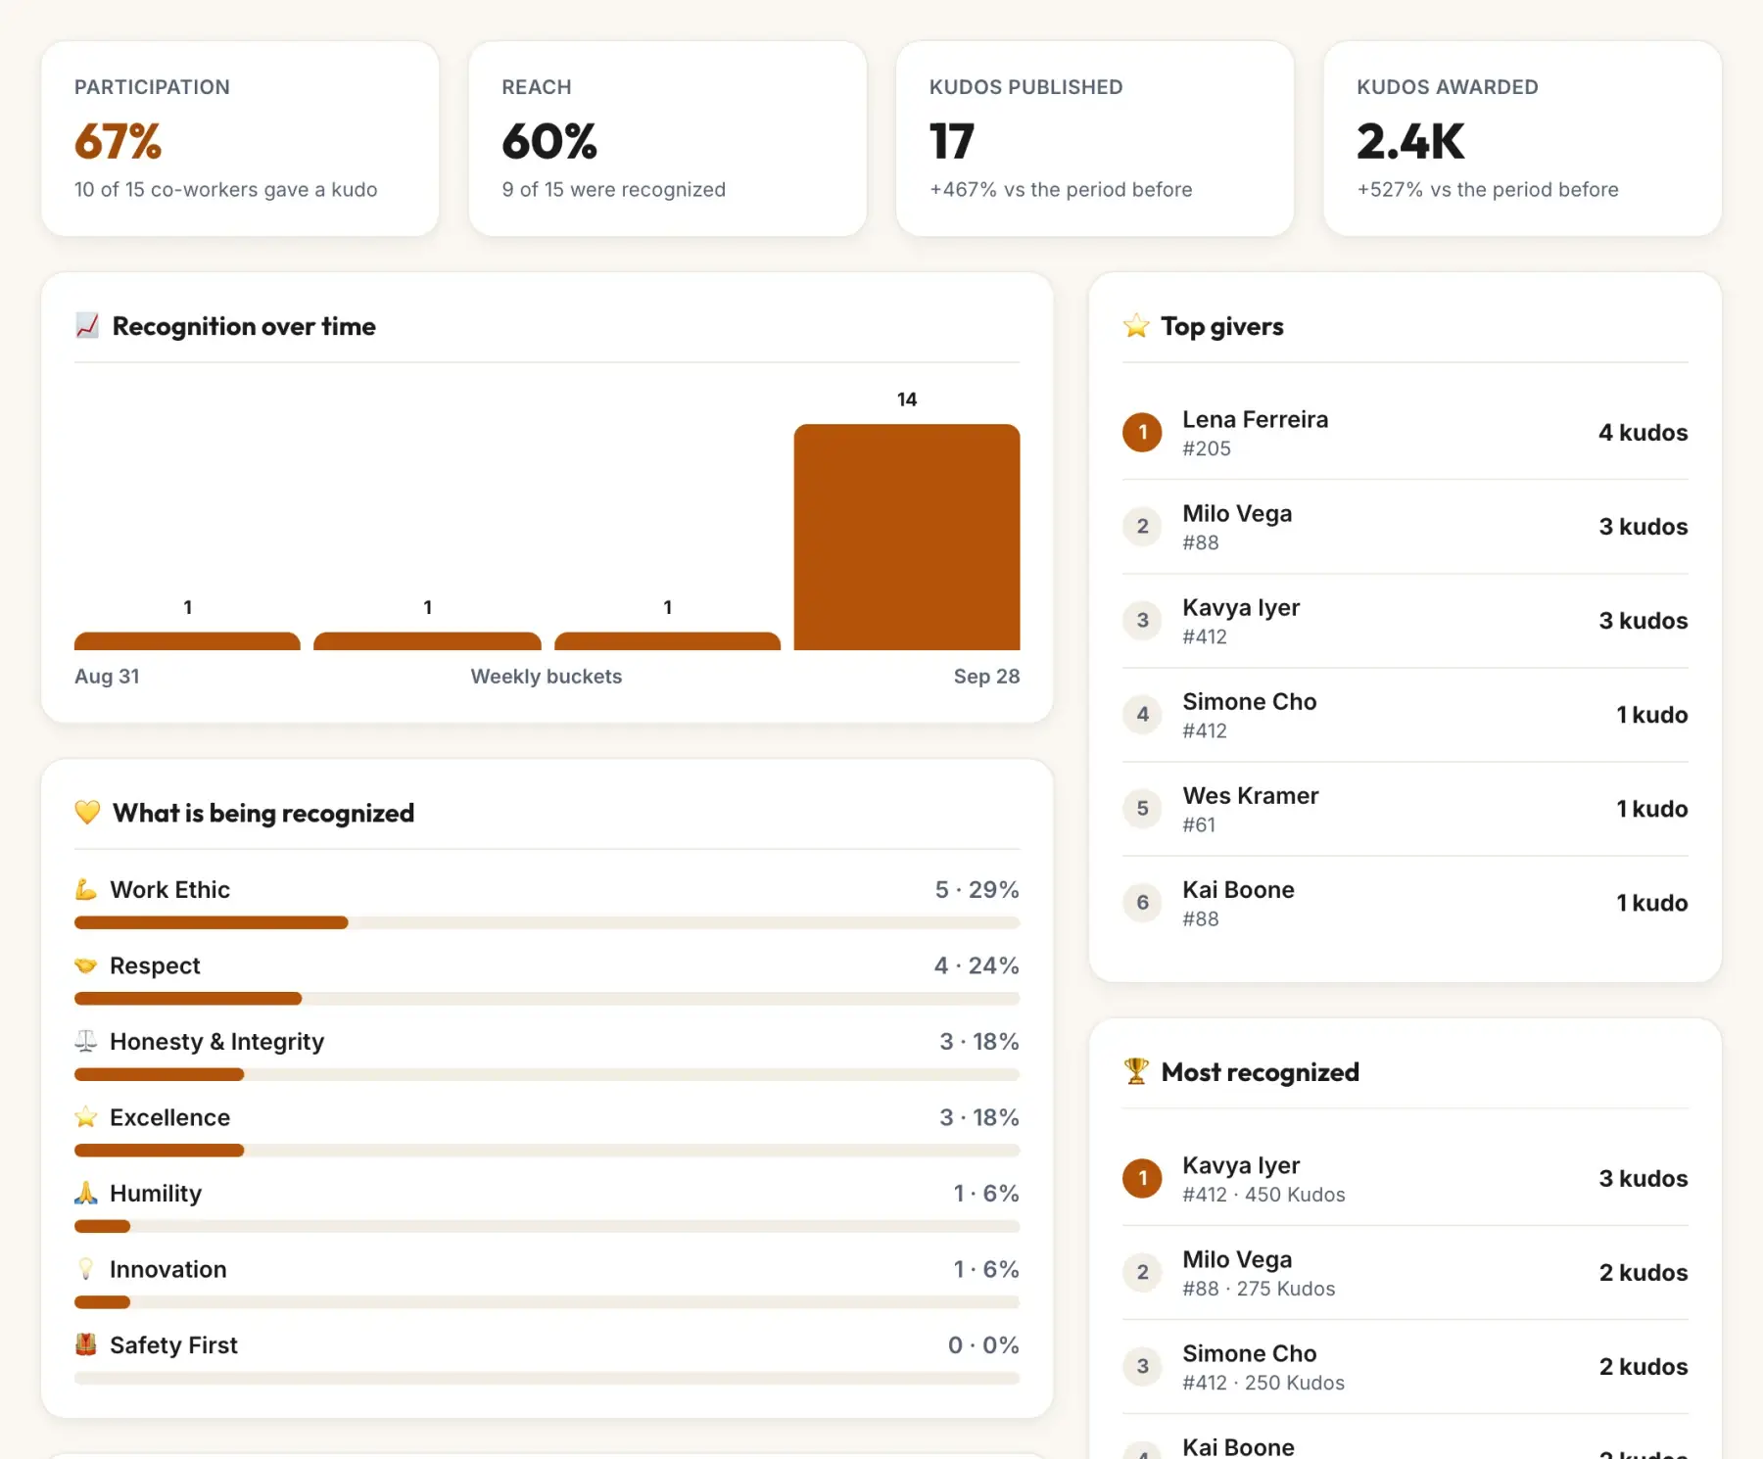1763x1459 pixels.
Task: Click the star icon for Excellence
Action: pos(86,1117)
